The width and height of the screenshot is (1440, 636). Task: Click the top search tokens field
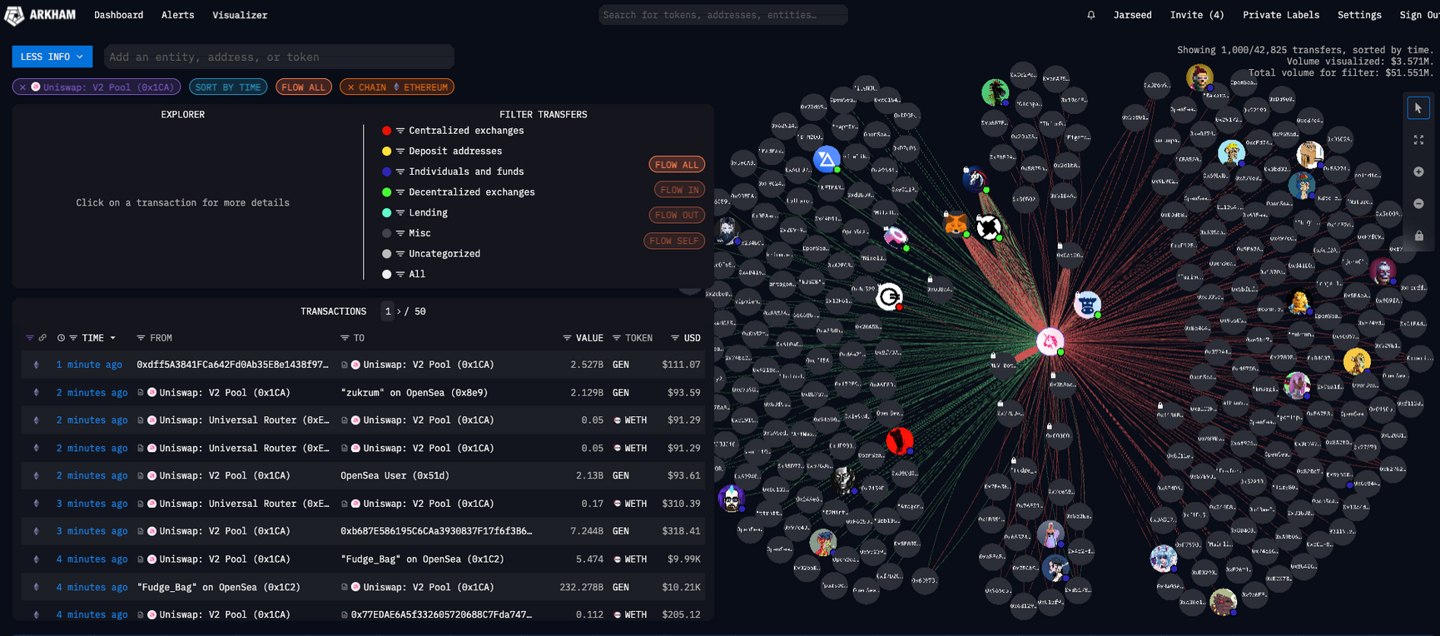(723, 15)
